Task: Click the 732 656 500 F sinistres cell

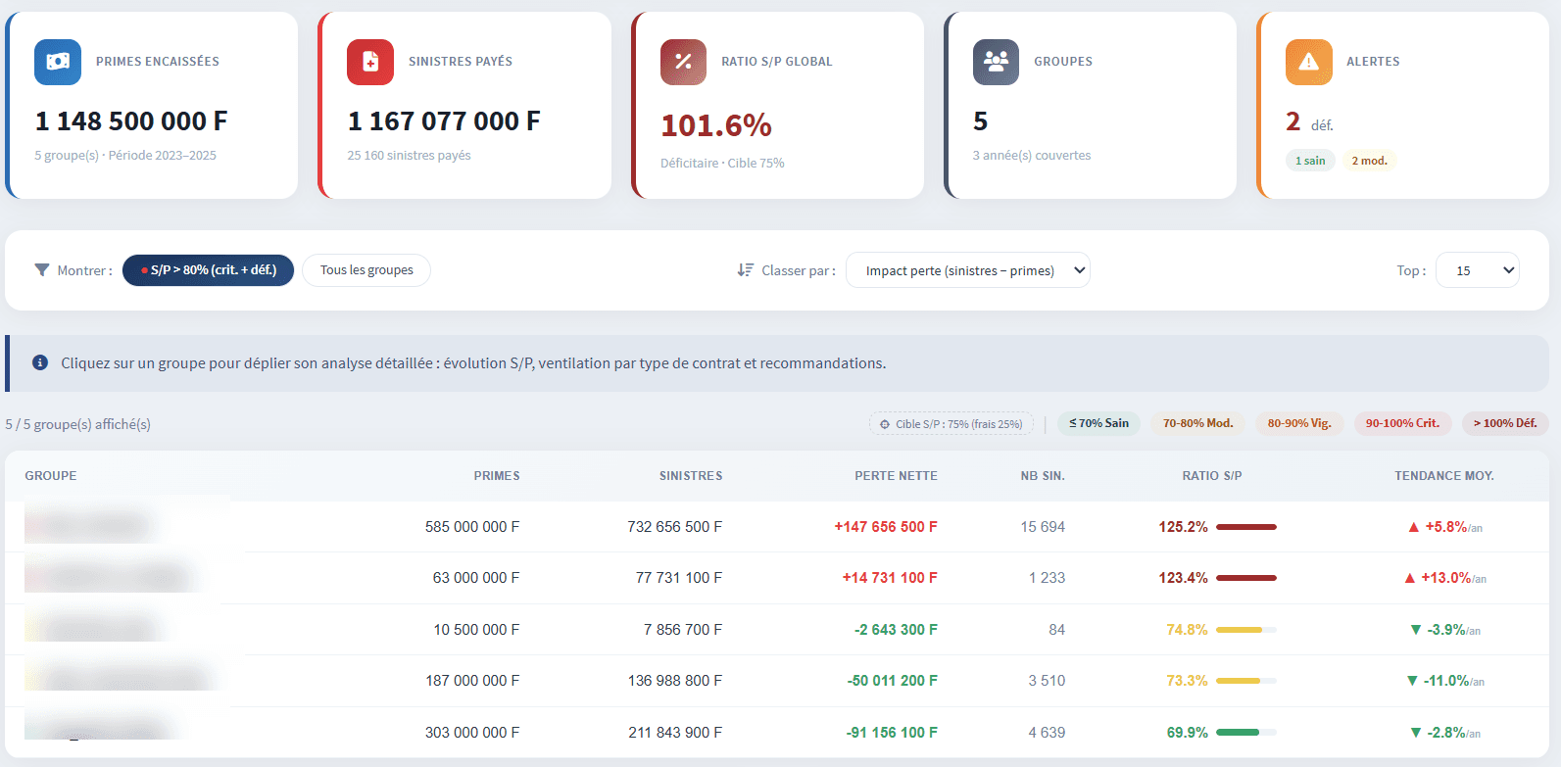Action: (x=675, y=527)
